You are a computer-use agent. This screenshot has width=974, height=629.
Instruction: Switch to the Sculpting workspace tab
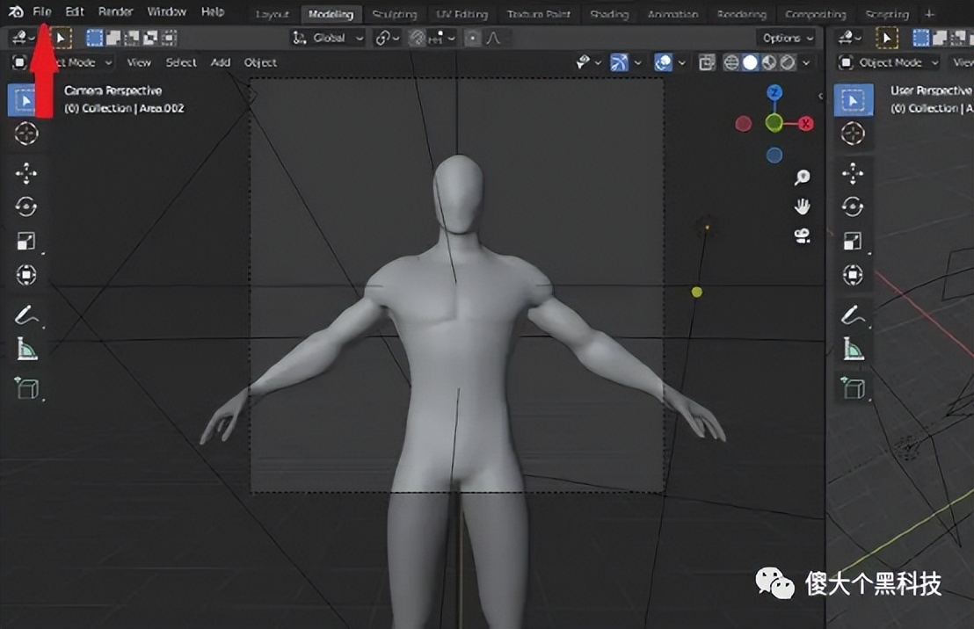coord(394,14)
